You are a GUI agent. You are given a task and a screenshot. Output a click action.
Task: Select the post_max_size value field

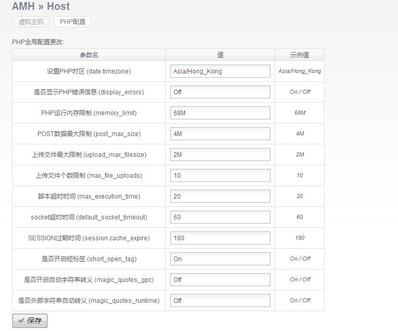point(220,134)
